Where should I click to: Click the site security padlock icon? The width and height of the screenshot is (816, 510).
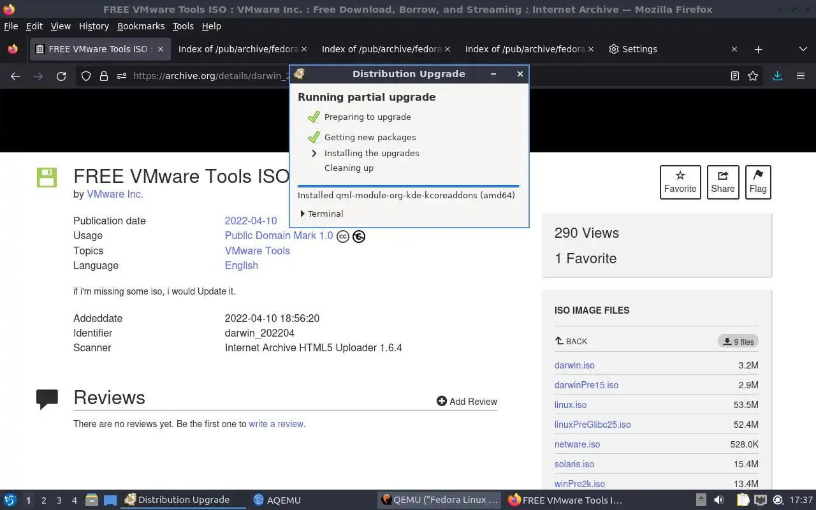(104, 76)
